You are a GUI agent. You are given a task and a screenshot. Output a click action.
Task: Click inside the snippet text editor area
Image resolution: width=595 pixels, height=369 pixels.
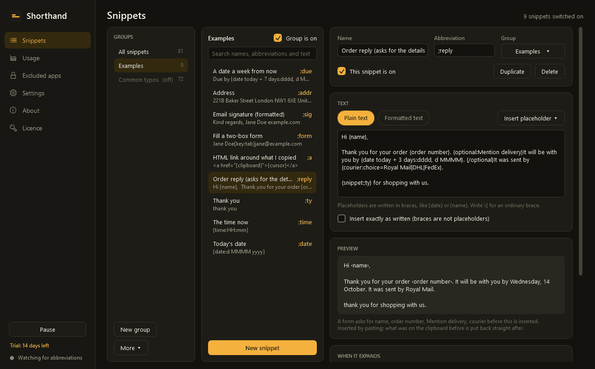451,164
